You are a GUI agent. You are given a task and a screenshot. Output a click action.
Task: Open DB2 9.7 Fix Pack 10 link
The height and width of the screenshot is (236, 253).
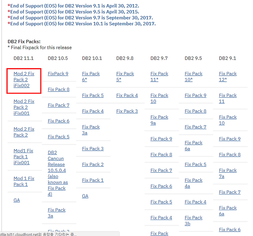[159, 98]
